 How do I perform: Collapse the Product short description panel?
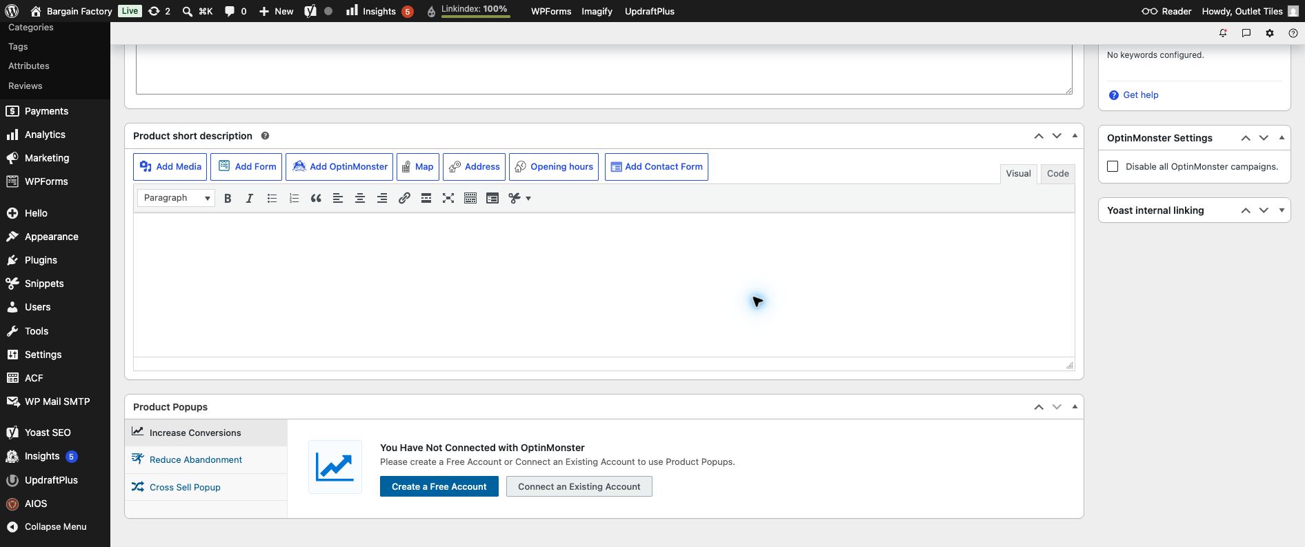point(1075,136)
